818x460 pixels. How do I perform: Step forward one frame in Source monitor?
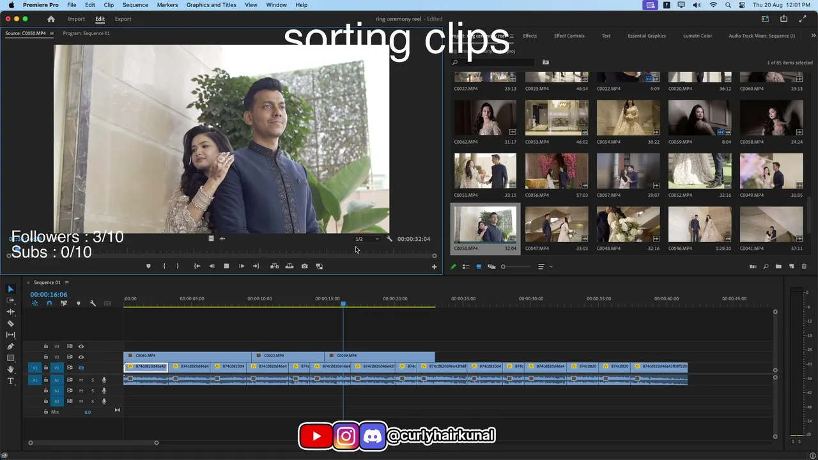(242, 266)
